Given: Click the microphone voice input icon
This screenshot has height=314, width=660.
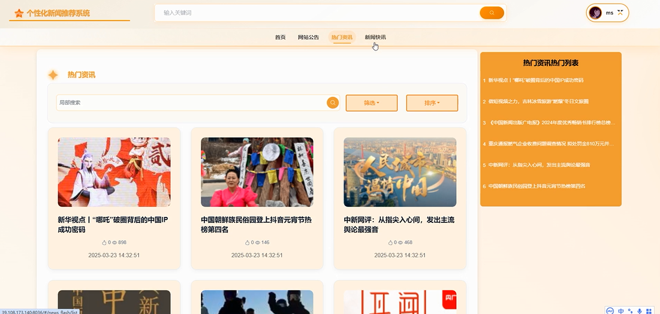Looking at the screenshot, I should 640,310.
